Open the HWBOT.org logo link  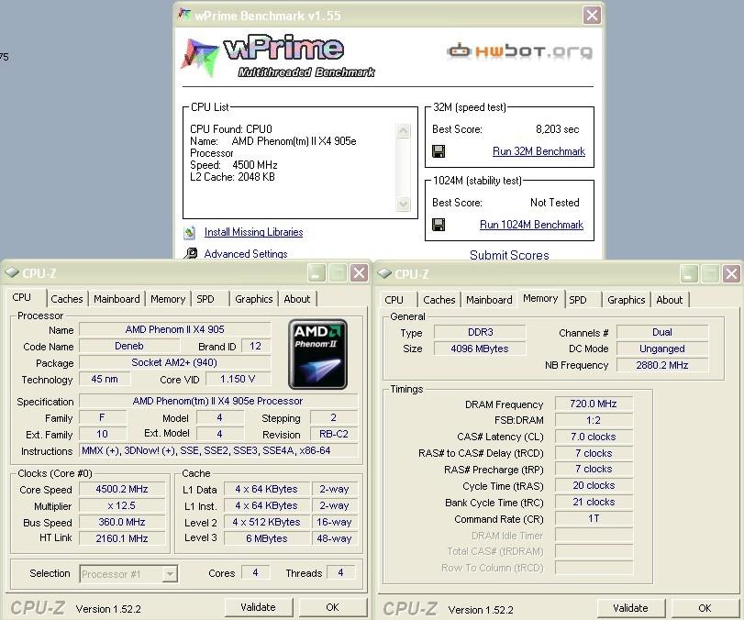click(x=519, y=50)
